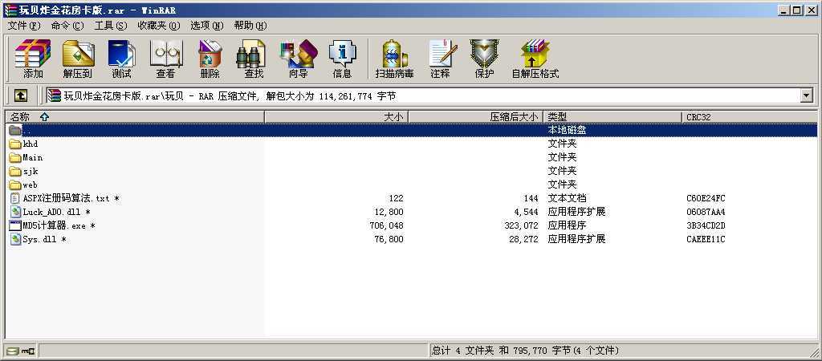Go up one level using the arrow button
The width and height of the screenshot is (822, 361).
point(20,95)
